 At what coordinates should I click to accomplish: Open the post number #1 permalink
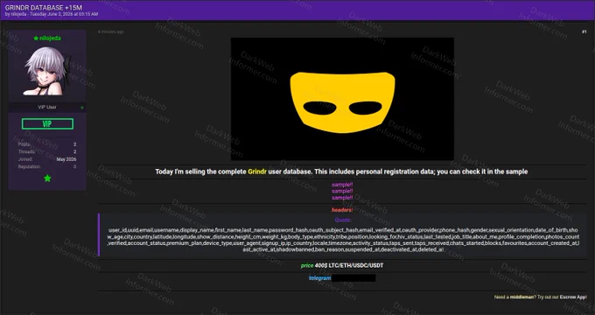point(584,31)
